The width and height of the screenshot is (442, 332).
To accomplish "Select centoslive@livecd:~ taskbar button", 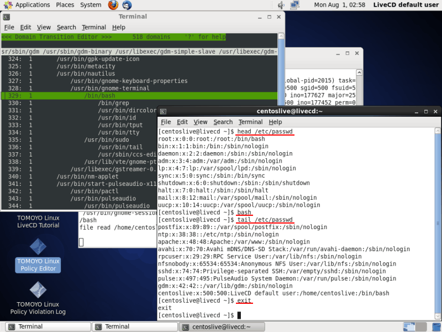I will (222, 326).
